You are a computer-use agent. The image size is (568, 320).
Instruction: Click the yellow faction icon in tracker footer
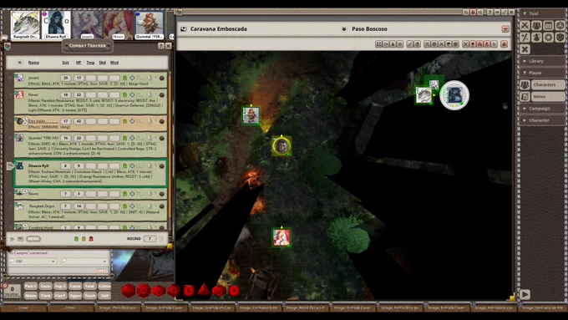[84, 239]
